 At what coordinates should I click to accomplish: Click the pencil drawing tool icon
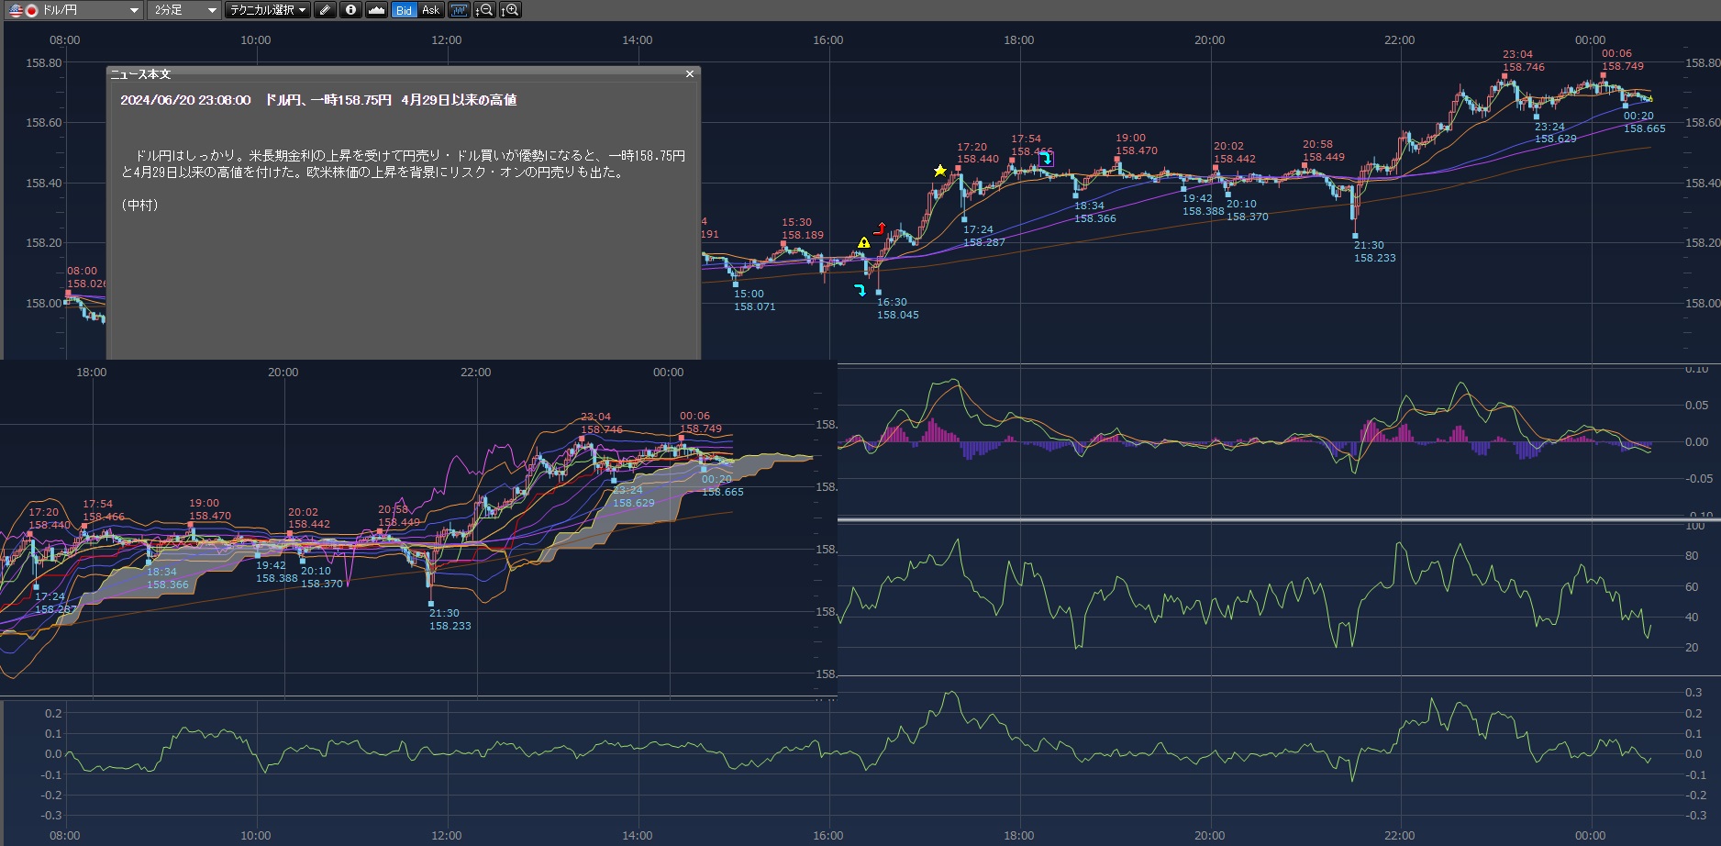325,10
